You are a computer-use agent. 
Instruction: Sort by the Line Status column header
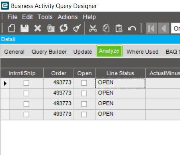pyautogui.click(x=120, y=73)
